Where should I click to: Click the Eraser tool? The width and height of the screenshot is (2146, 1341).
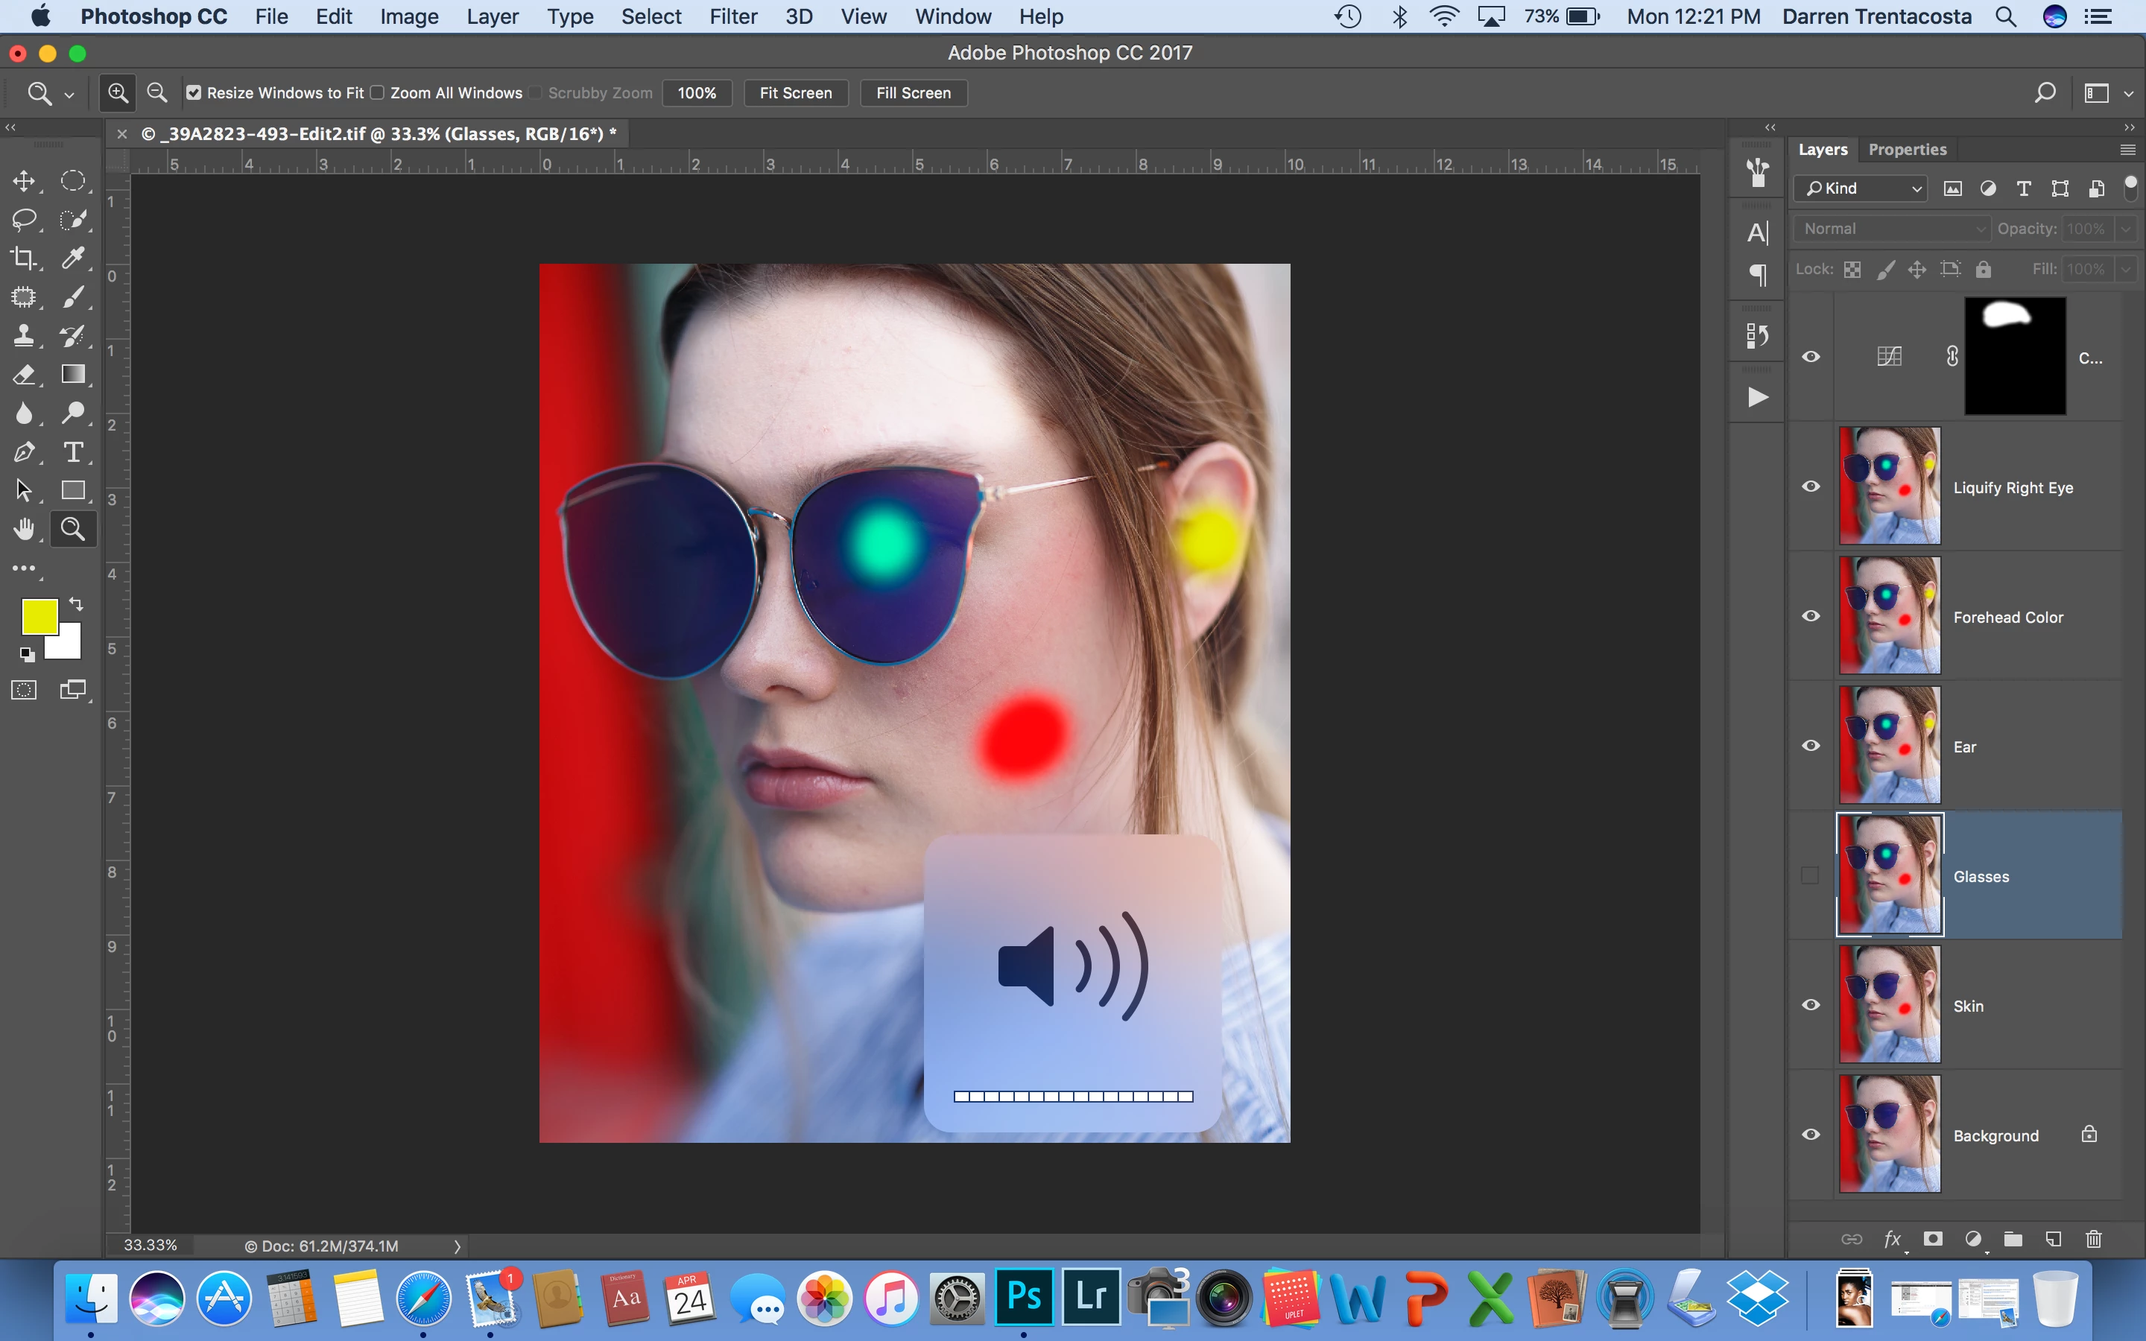tap(24, 374)
